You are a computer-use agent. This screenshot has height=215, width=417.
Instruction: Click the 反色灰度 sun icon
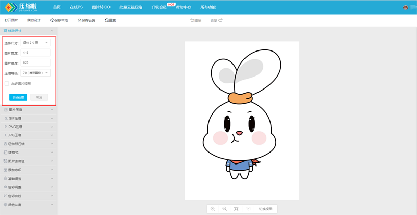pos(5,205)
